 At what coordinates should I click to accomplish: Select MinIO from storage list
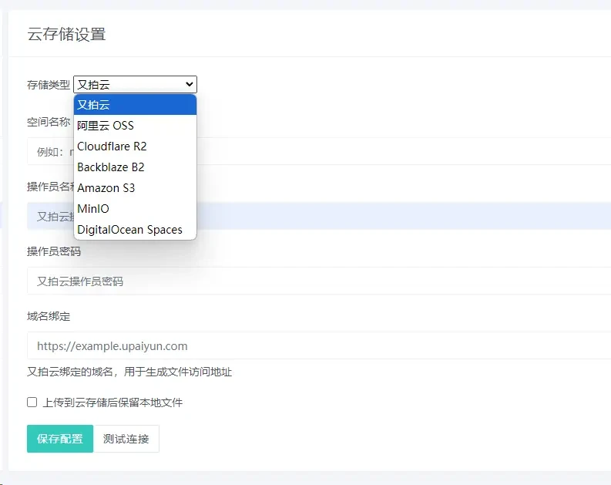pos(135,209)
